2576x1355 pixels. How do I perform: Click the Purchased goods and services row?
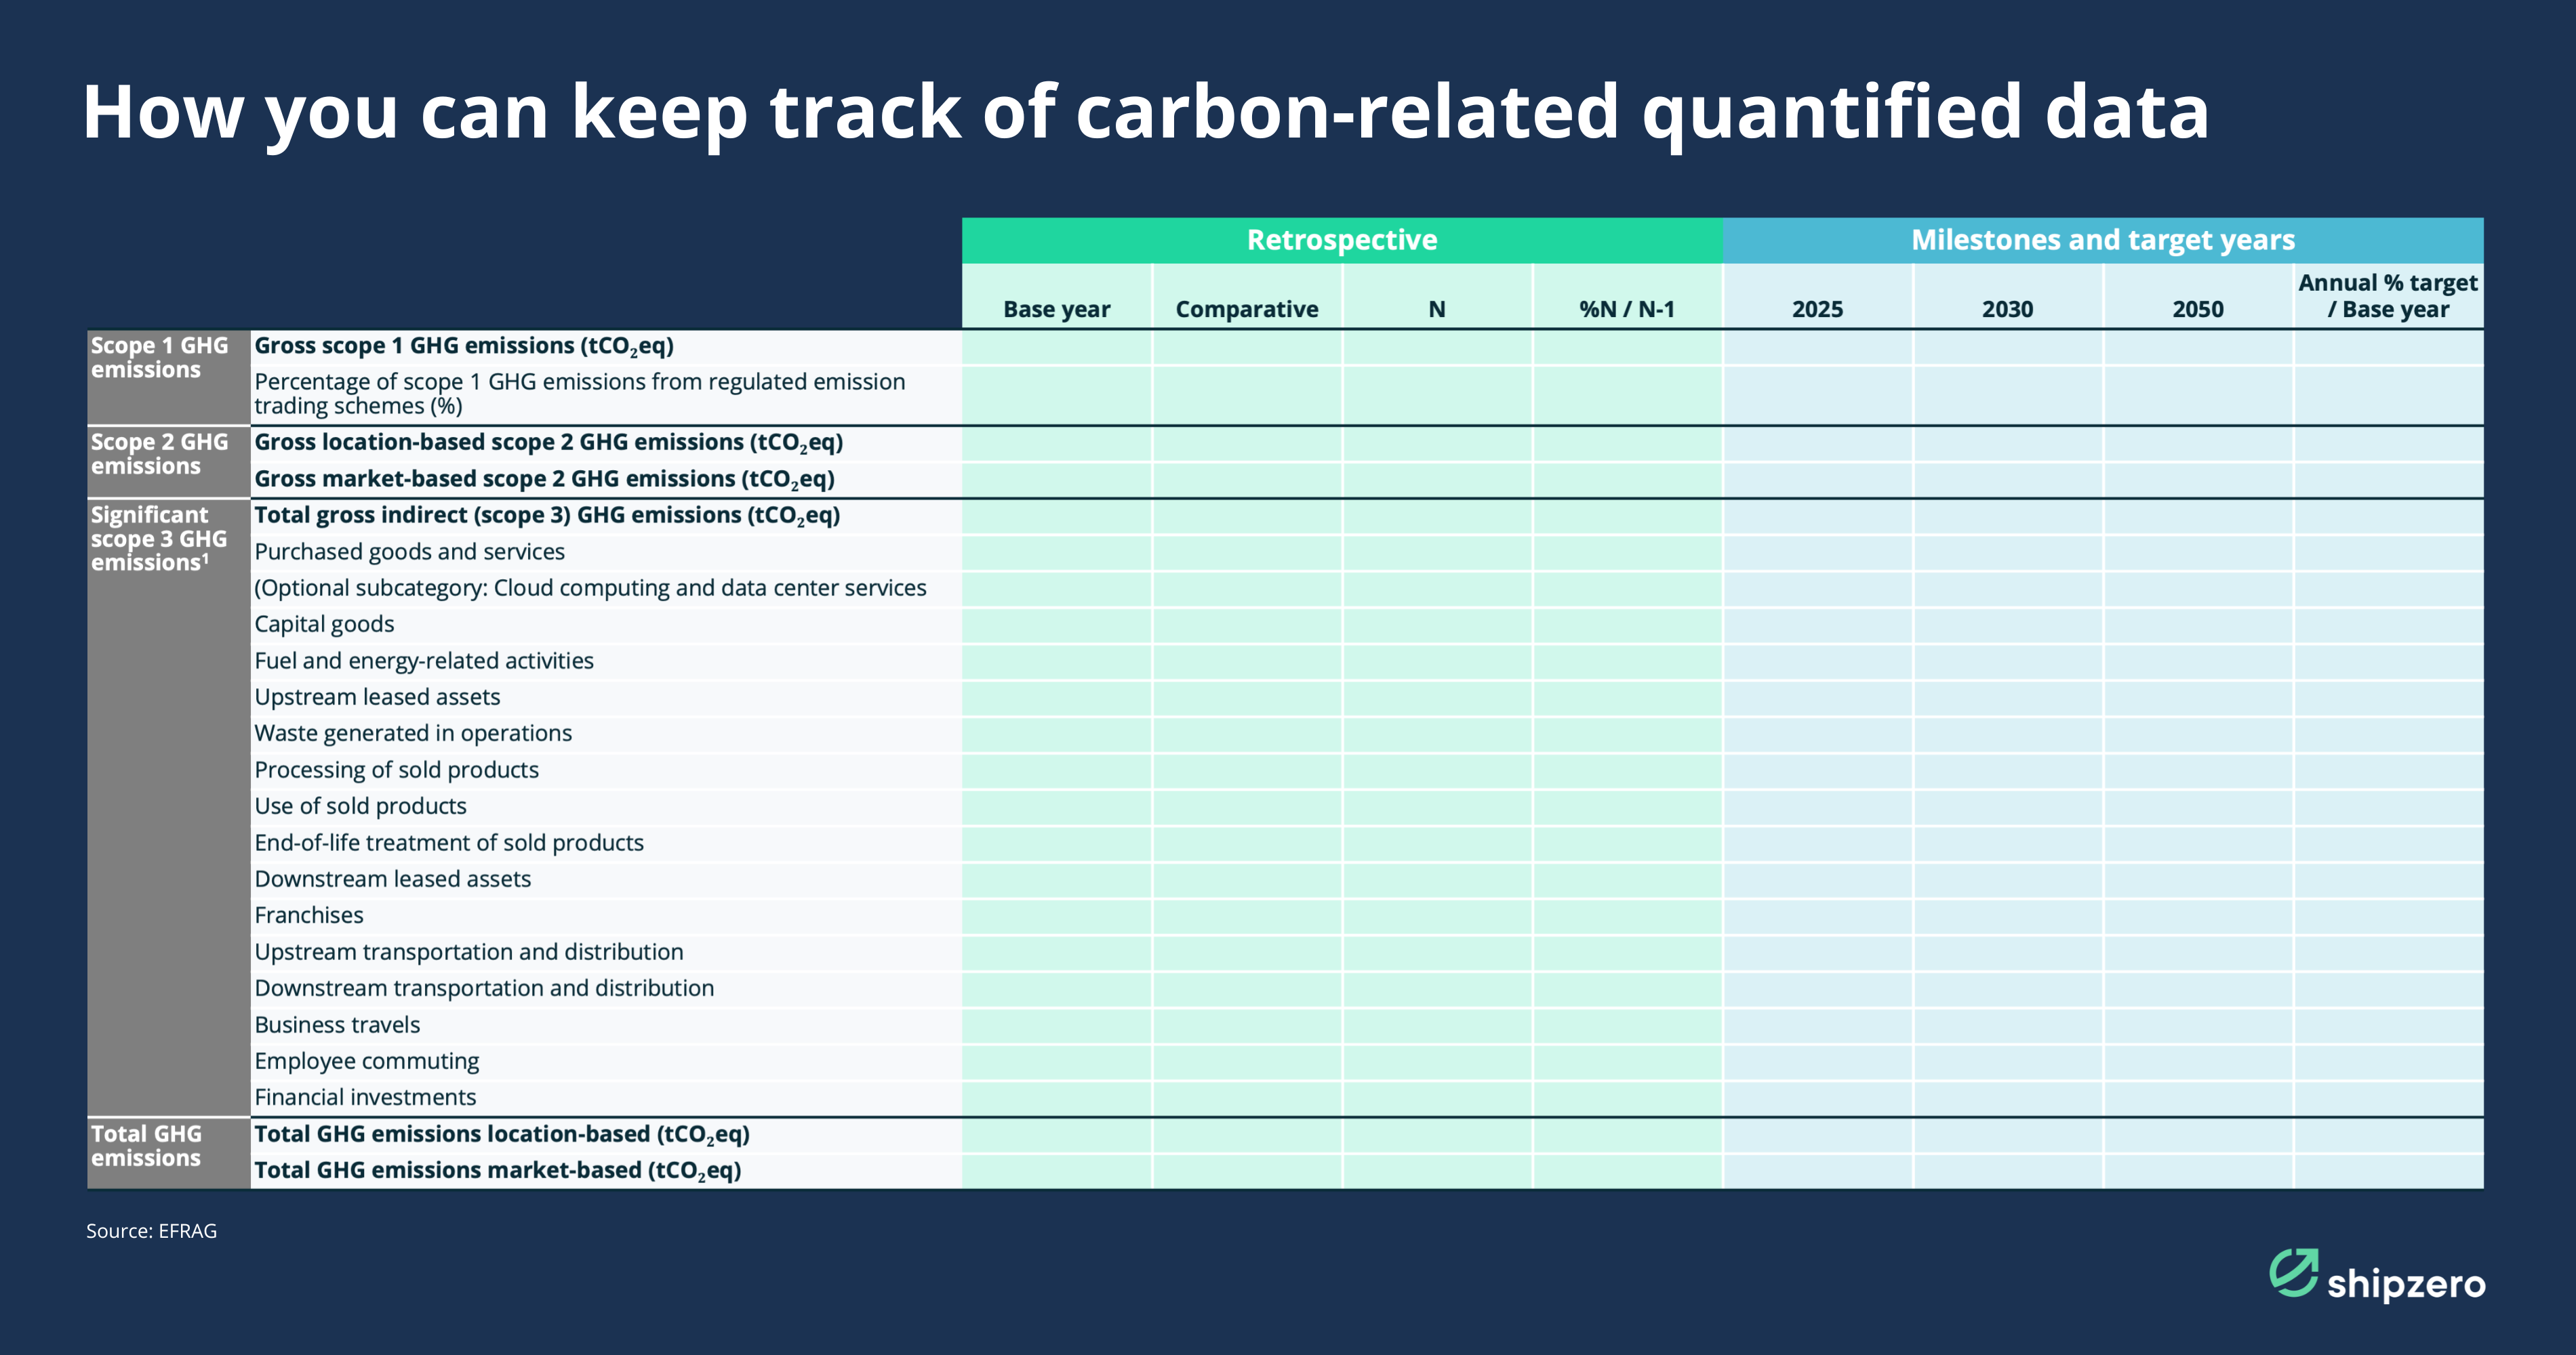point(409,553)
